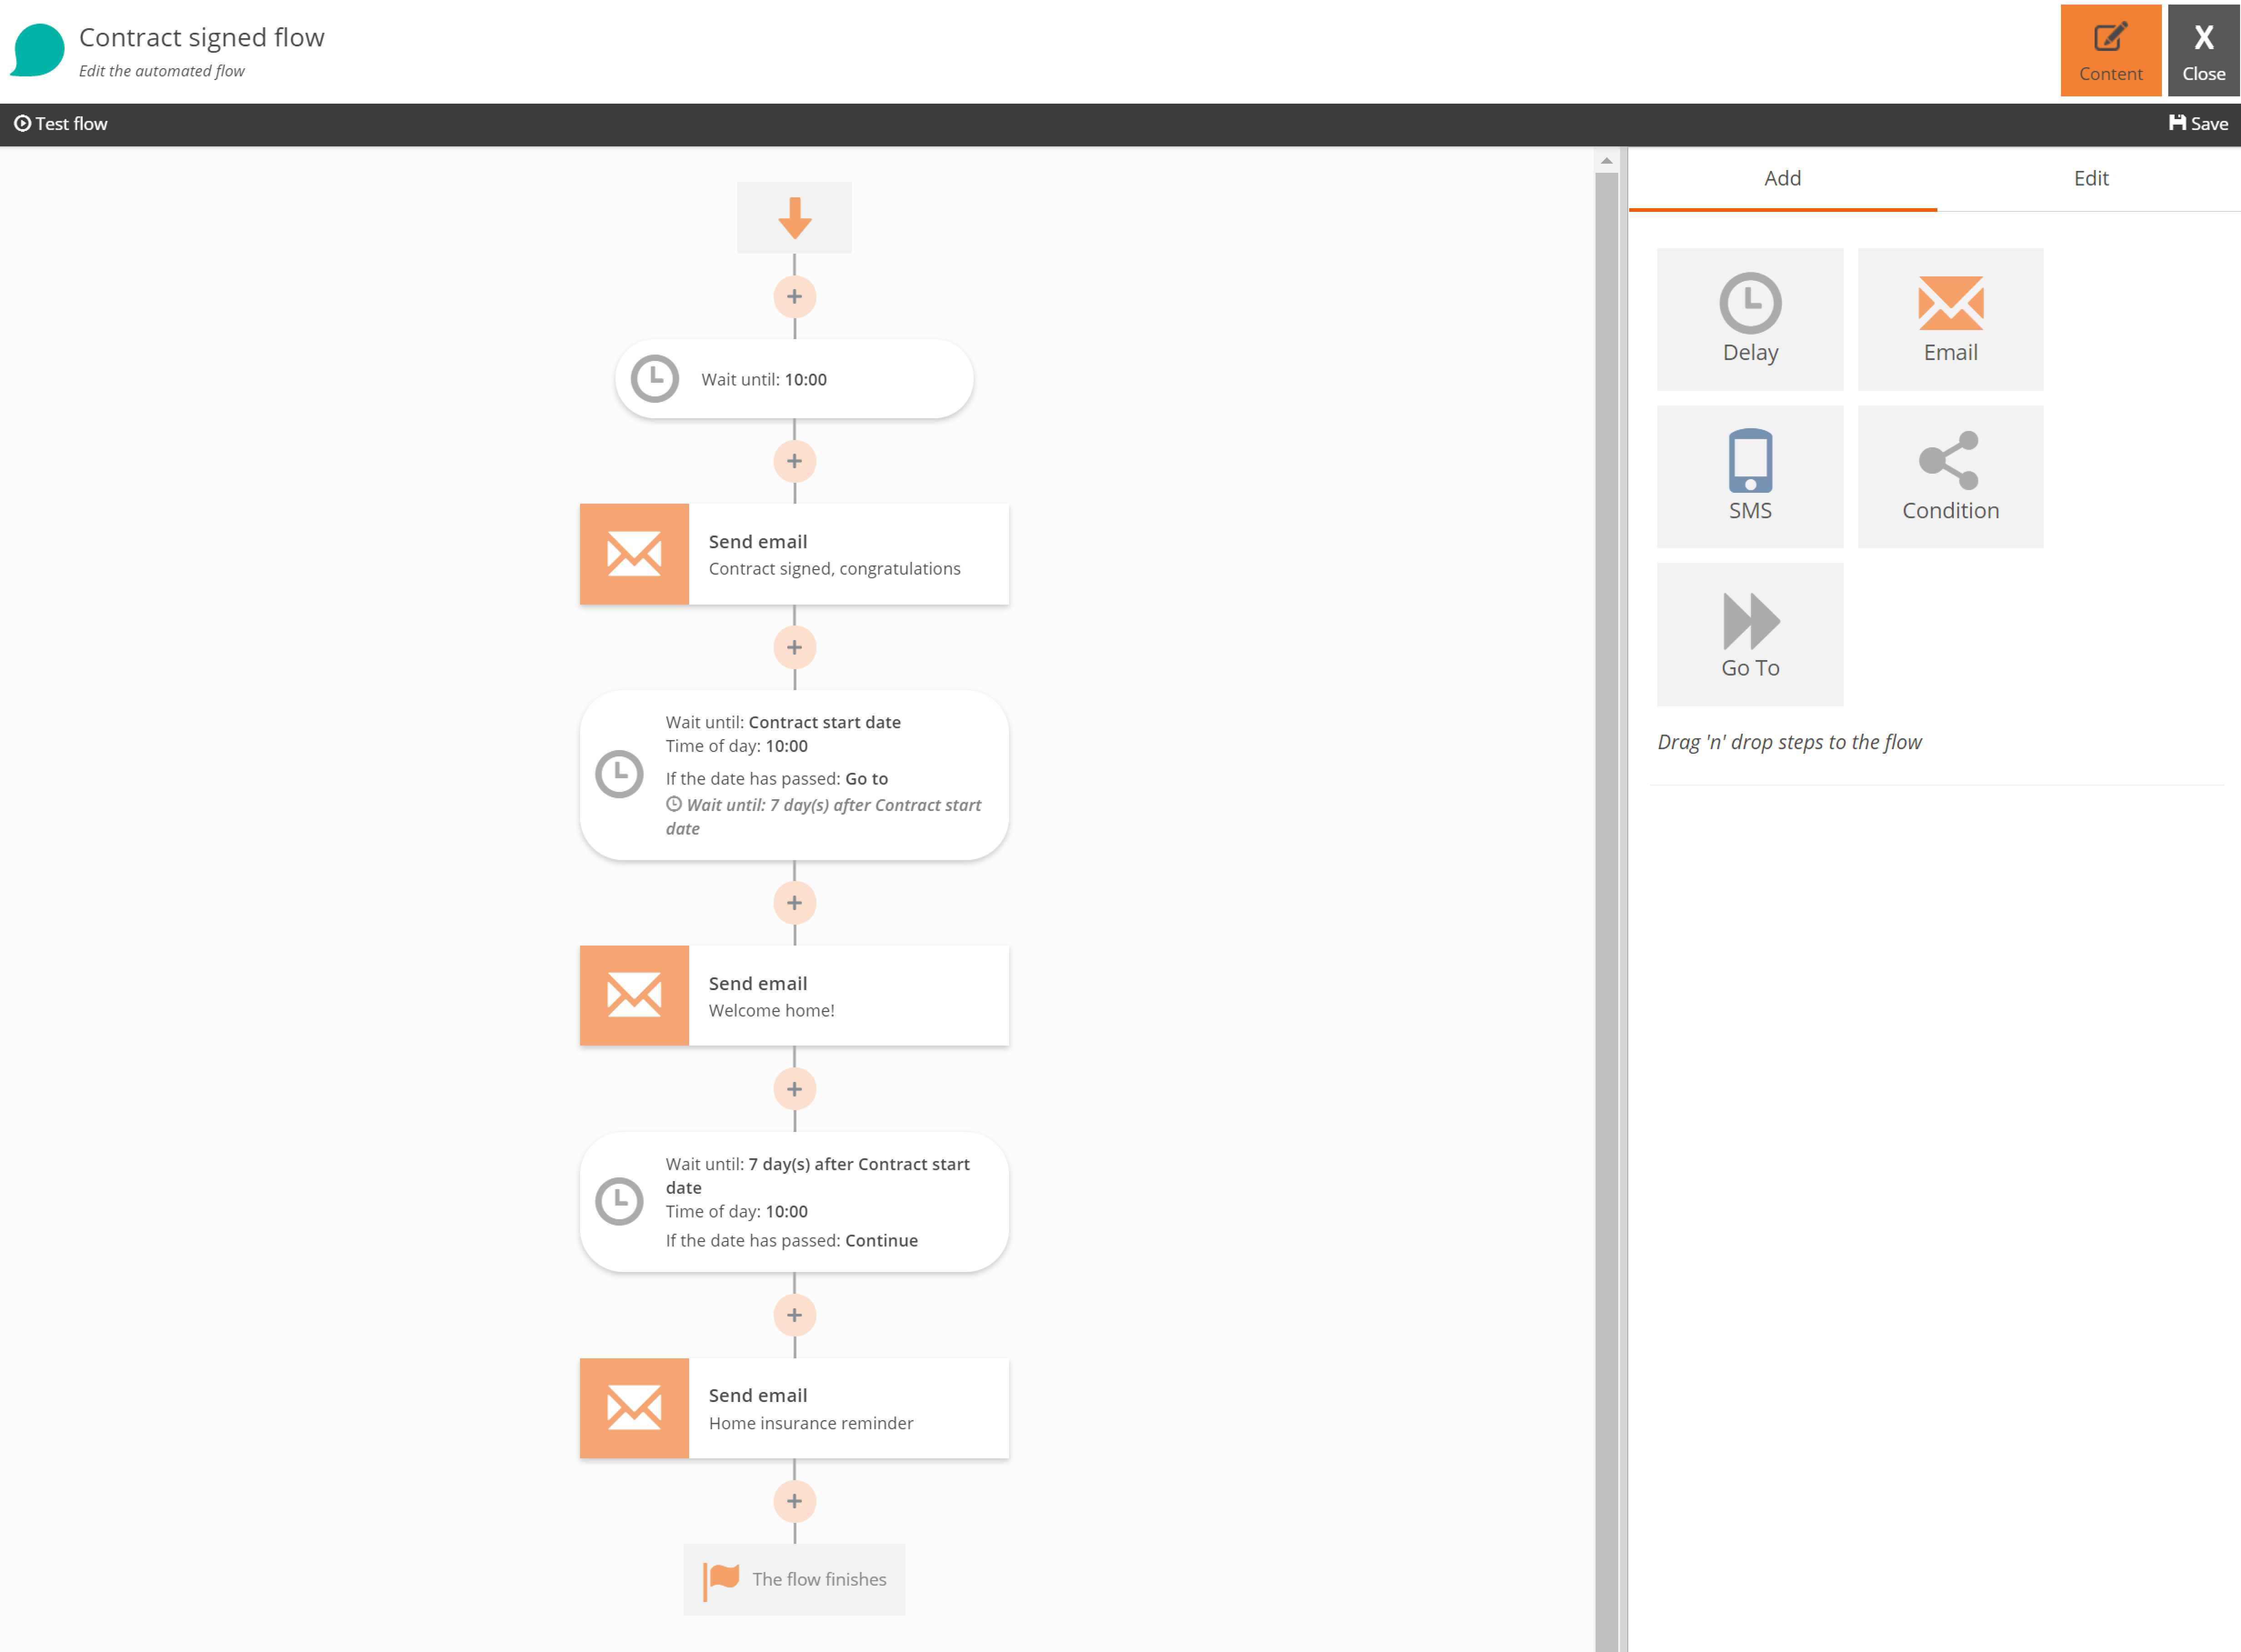
Task: Select the SMS step tile
Action: coord(1749,476)
